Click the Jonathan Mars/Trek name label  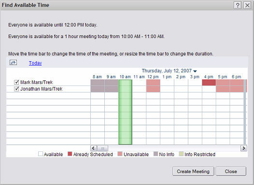coord(42,89)
